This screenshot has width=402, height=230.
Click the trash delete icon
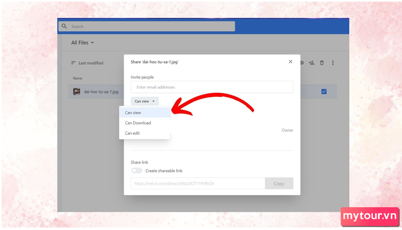(322, 63)
